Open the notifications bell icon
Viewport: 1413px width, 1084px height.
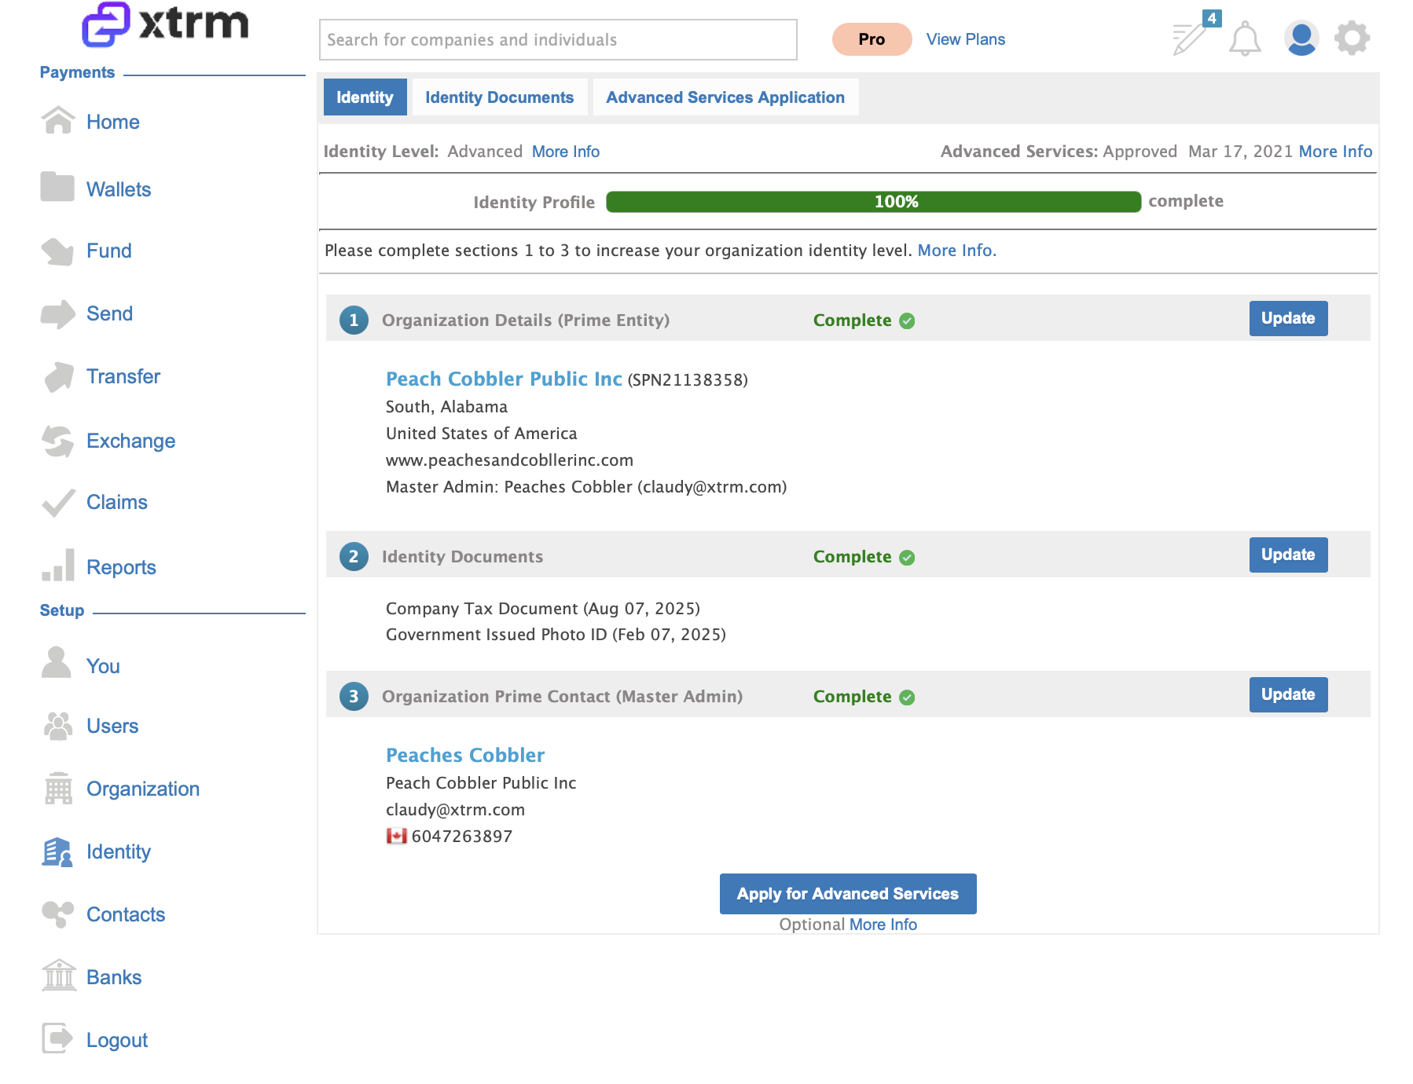1245,38
